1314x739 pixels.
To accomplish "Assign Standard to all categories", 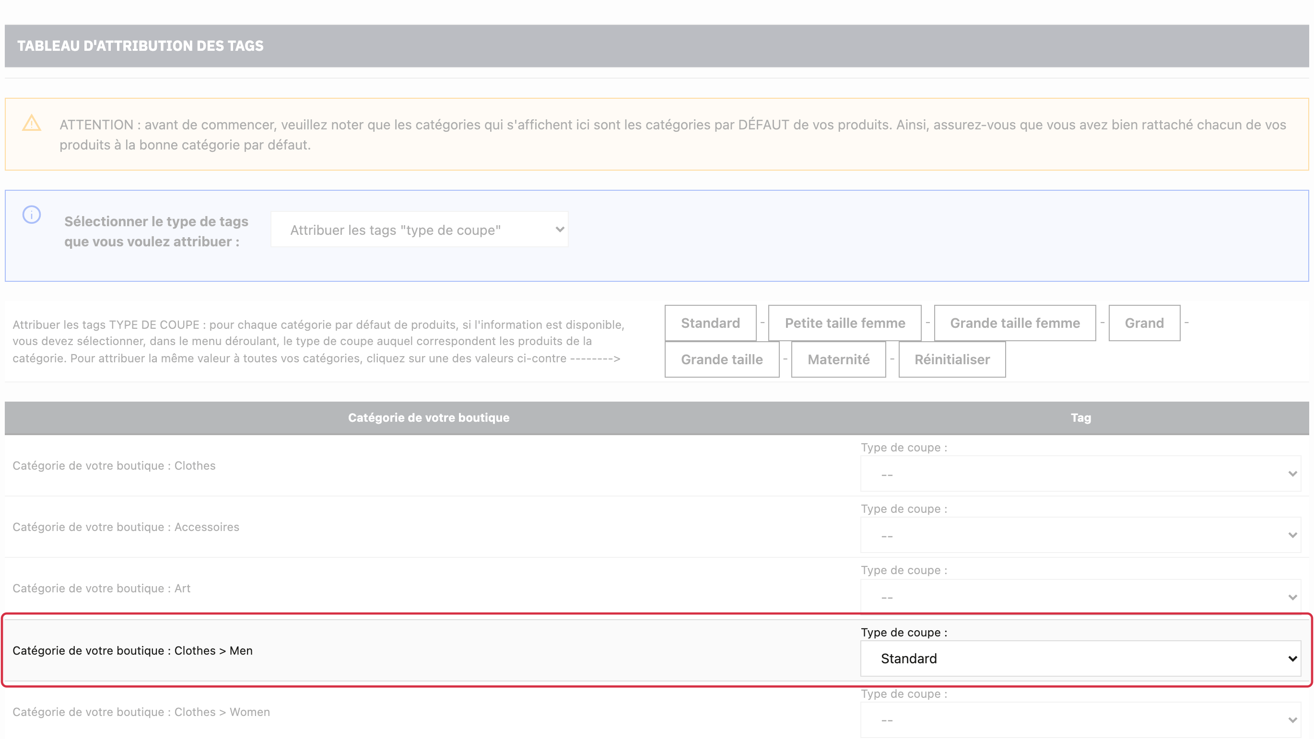I will pyautogui.click(x=710, y=323).
